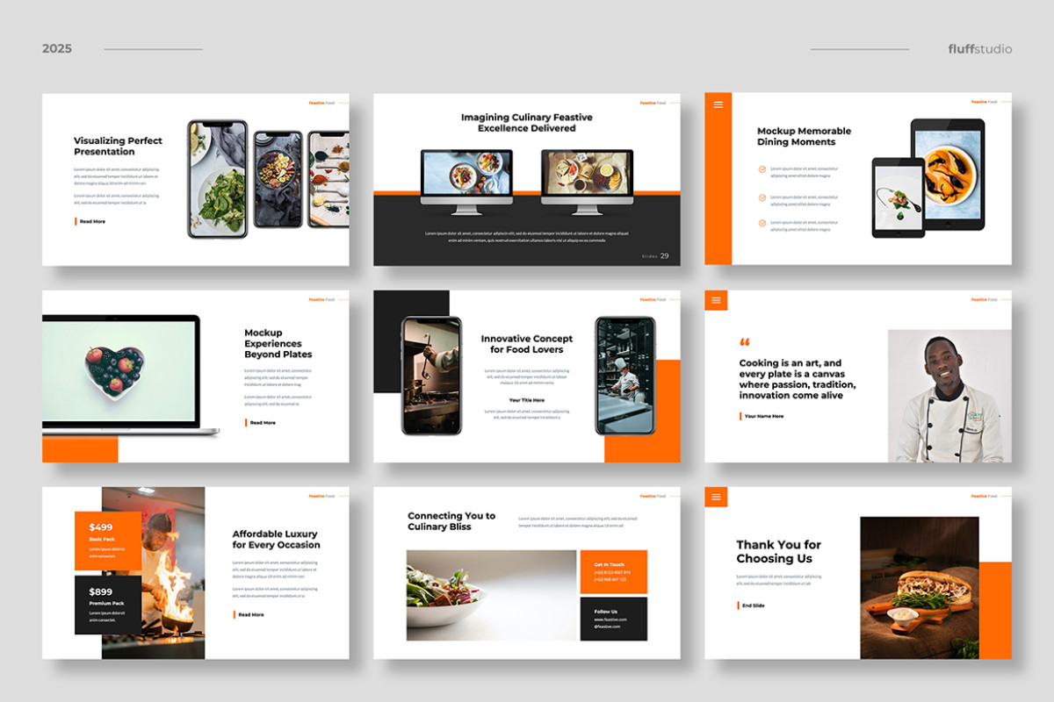The height and width of the screenshot is (702, 1054).
Task: Open the hamburger menu on the quote slide
Action: click(x=716, y=300)
